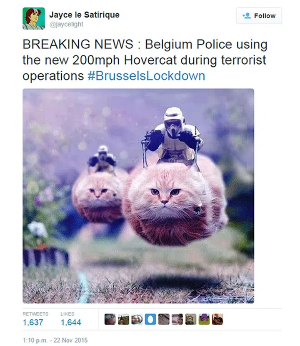Enlarge the Hovercat tweet image
The width and height of the screenshot is (300, 346).
coord(138,196)
